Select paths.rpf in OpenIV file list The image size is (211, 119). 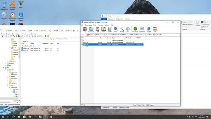pyautogui.click(x=25, y=50)
